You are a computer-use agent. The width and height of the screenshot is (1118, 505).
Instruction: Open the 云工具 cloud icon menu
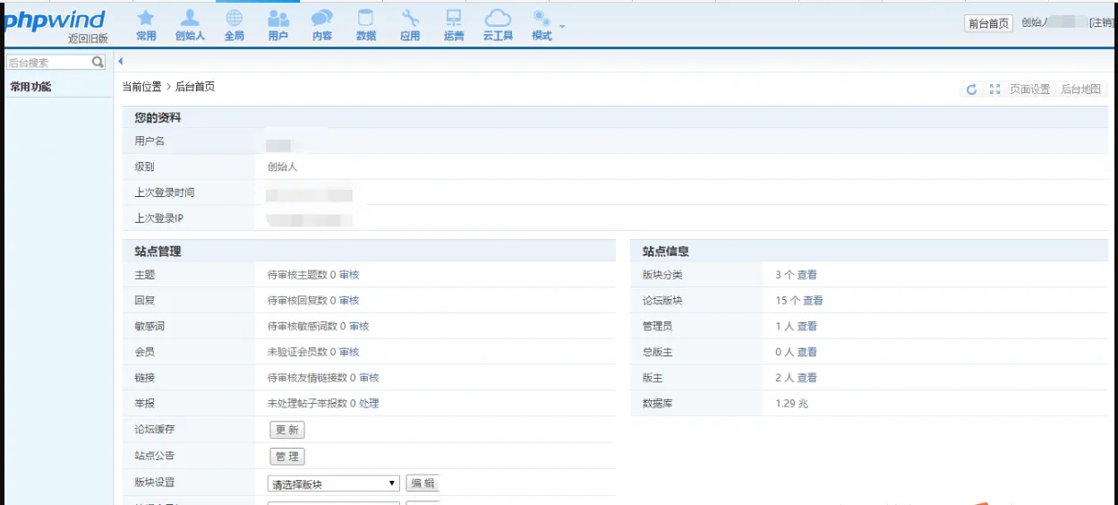pos(498,25)
